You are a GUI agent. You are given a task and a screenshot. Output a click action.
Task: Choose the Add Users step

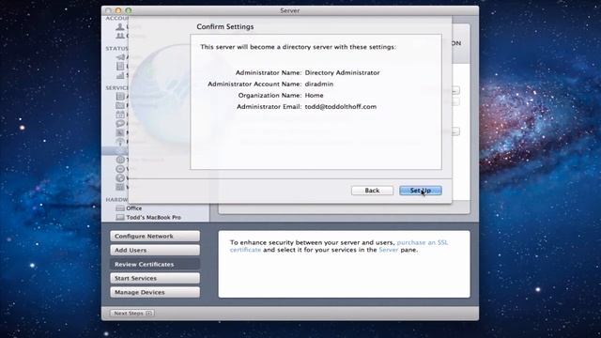click(x=155, y=250)
